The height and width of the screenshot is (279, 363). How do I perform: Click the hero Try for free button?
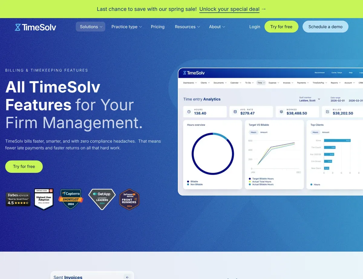coord(24,166)
